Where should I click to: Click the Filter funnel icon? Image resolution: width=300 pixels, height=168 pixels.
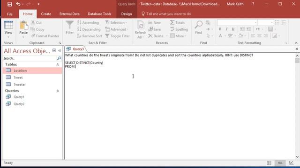coord(70,25)
